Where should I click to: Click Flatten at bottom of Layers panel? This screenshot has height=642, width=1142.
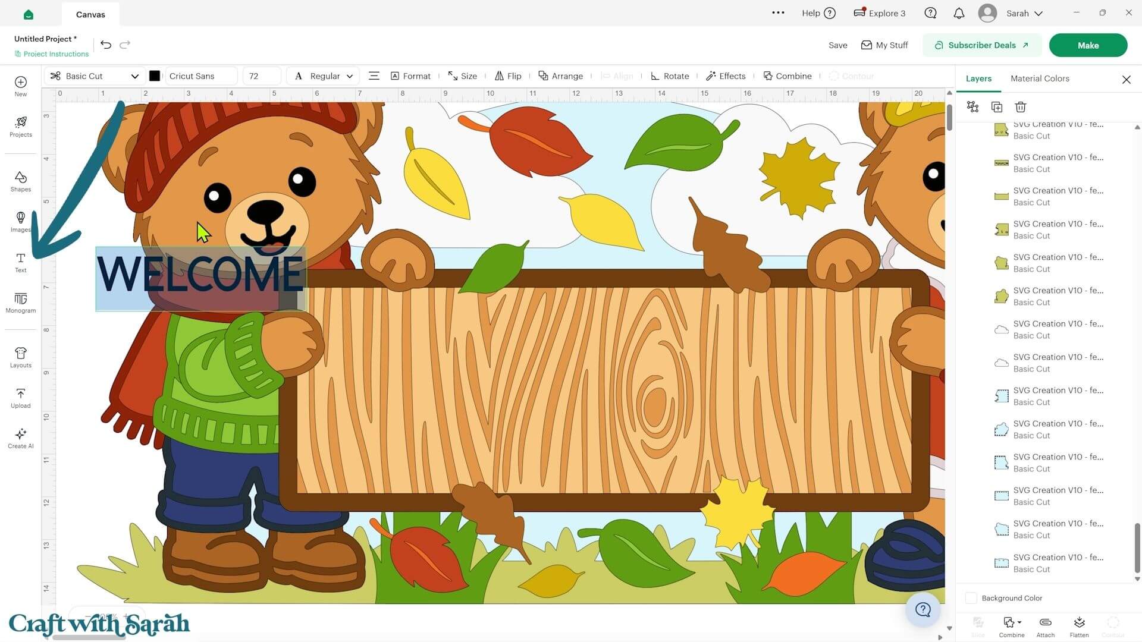[1079, 627]
